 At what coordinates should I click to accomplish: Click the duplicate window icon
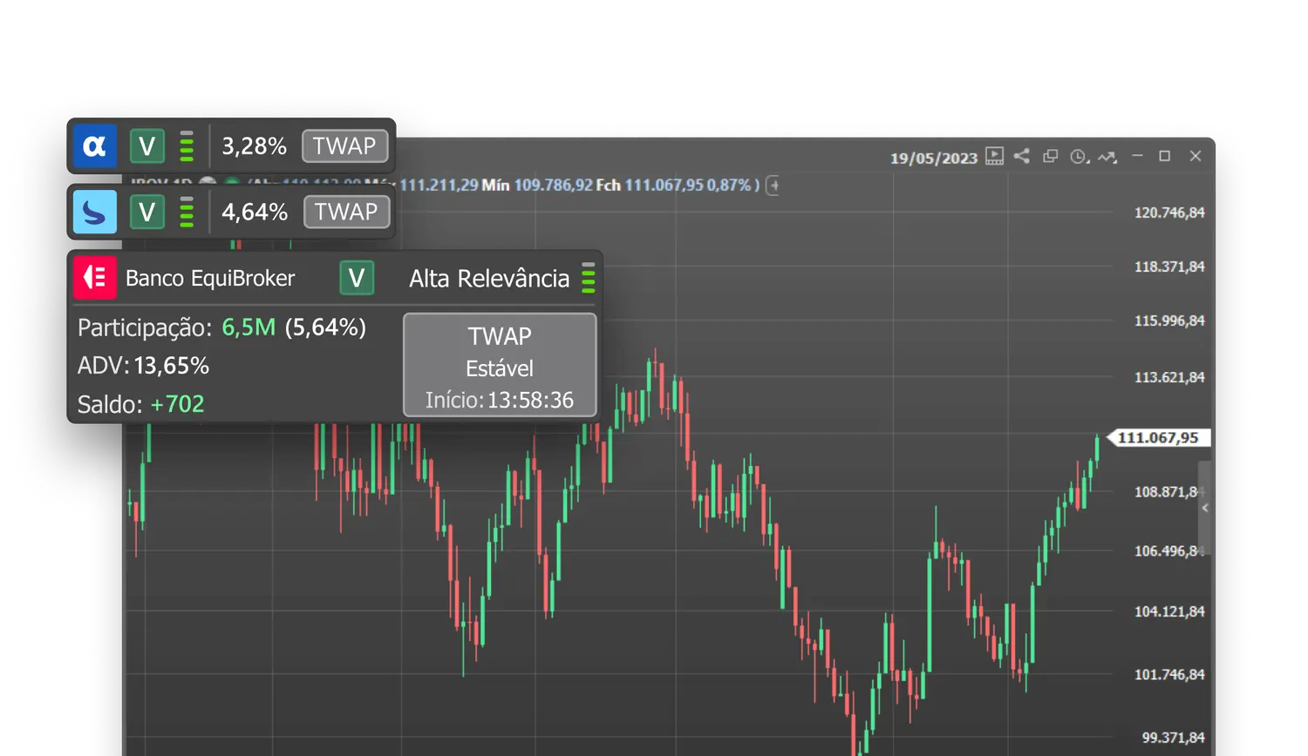[x=1051, y=157]
